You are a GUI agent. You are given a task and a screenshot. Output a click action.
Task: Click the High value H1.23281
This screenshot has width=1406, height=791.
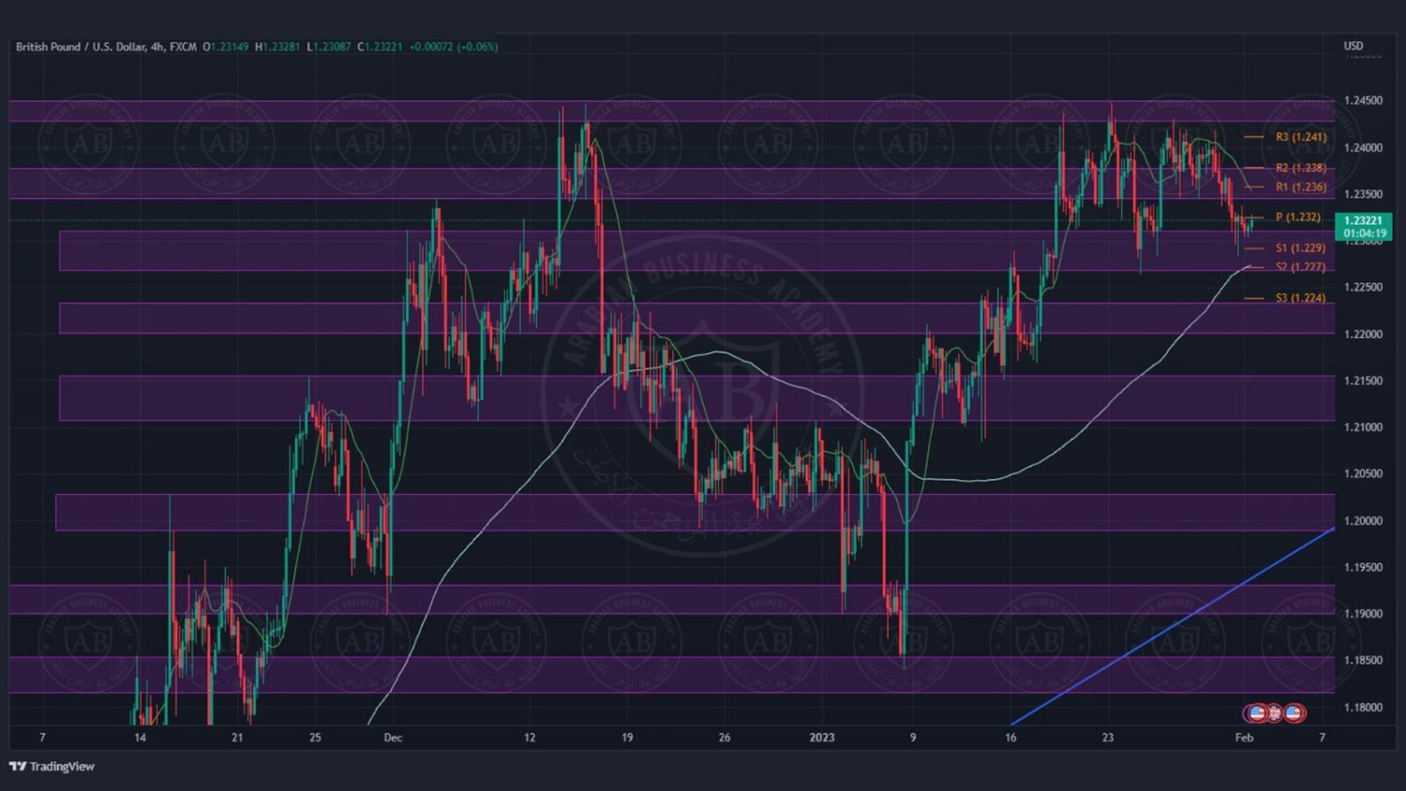point(277,47)
